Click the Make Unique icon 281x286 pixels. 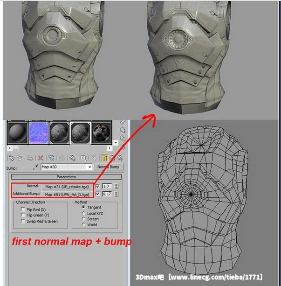pos(62,158)
